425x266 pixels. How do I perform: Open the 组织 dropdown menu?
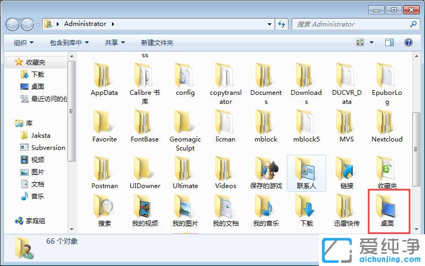click(23, 42)
